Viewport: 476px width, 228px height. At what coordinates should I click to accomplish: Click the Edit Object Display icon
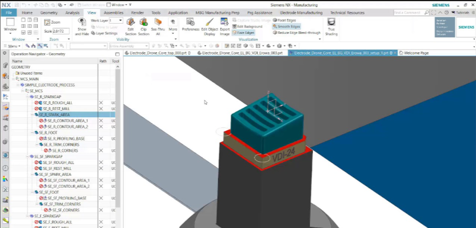click(x=209, y=27)
